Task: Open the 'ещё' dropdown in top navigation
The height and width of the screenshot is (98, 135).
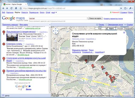Action: (54, 12)
